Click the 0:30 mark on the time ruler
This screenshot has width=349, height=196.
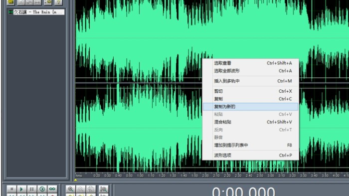pyautogui.click(x=108, y=176)
